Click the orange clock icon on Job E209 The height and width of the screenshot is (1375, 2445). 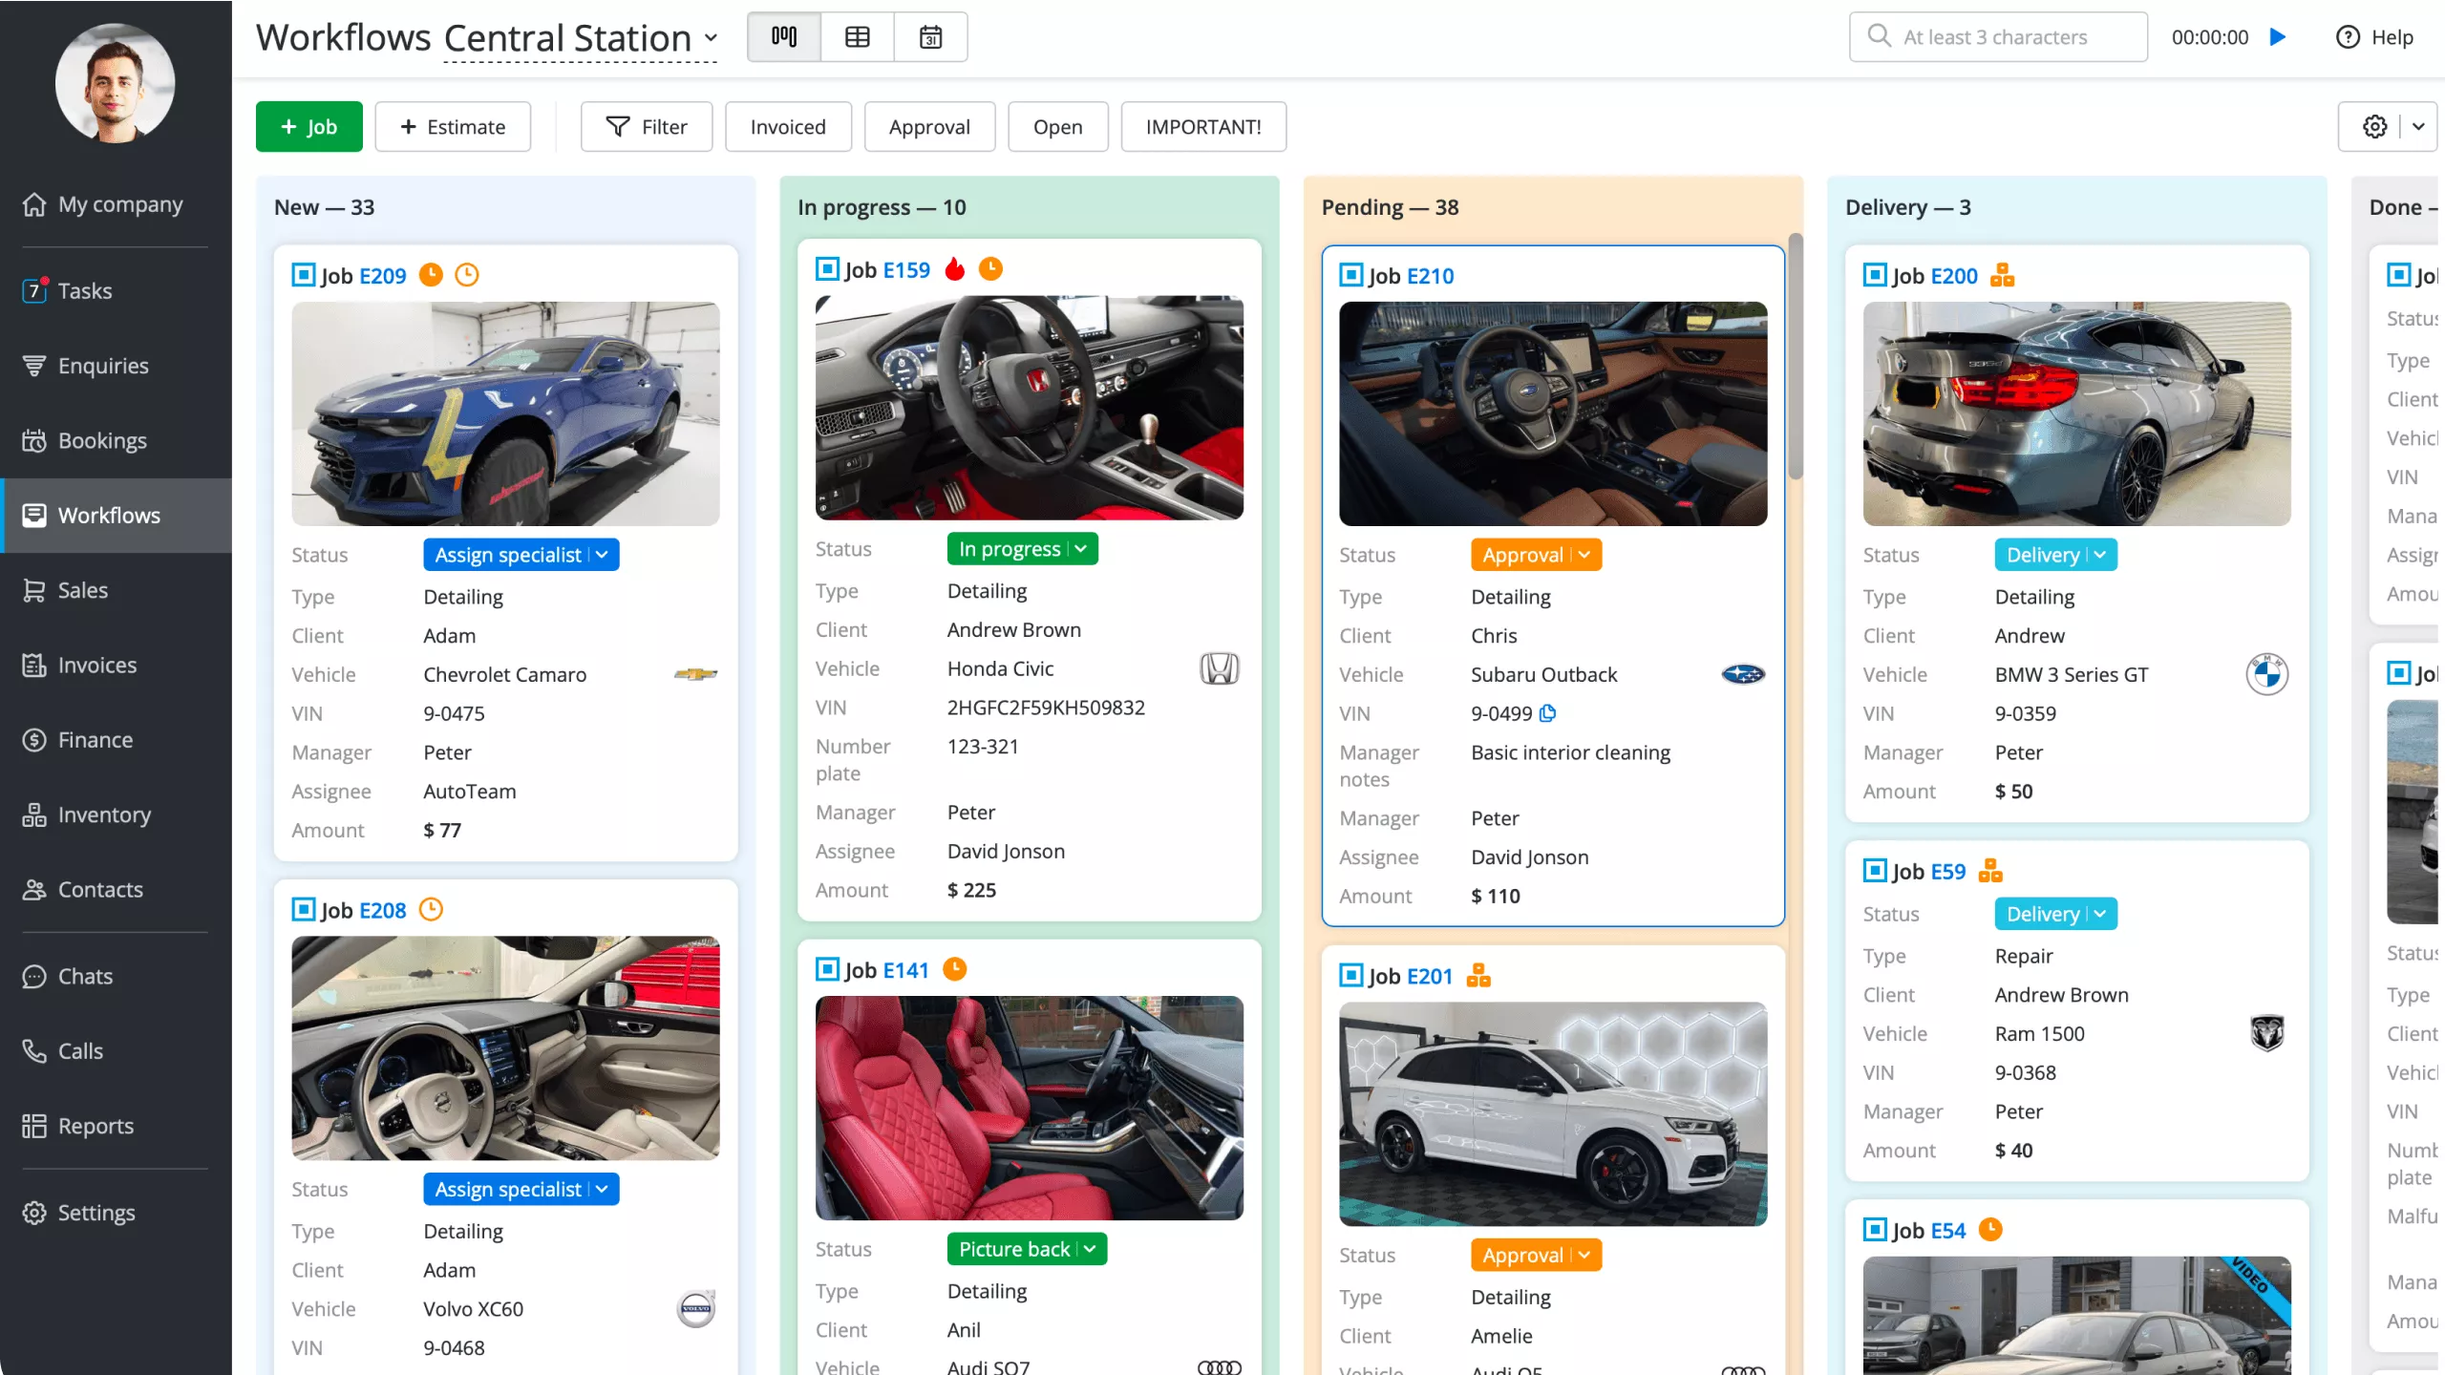click(x=432, y=275)
